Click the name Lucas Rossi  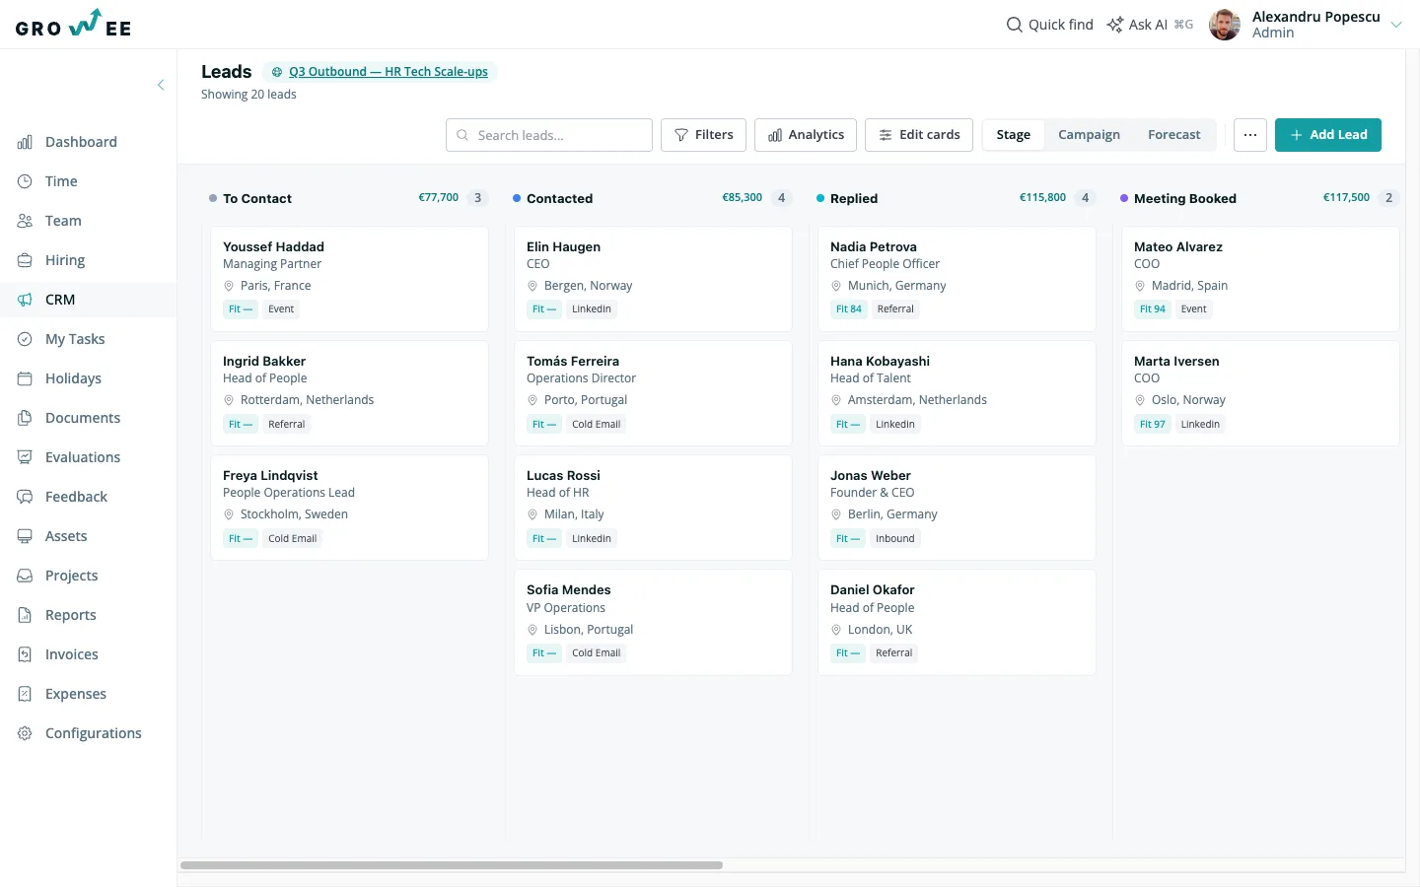point(563,476)
